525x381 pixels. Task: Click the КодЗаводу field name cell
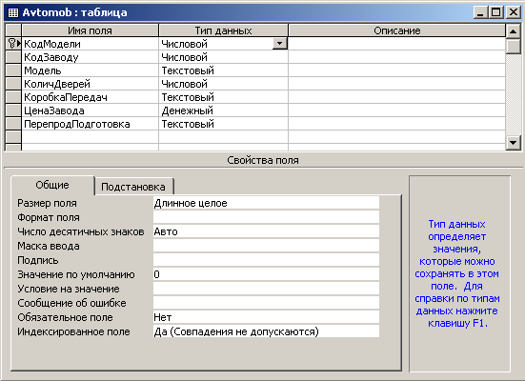click(91, 57)
